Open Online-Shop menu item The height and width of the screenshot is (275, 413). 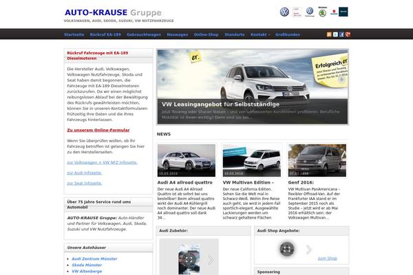206,34
